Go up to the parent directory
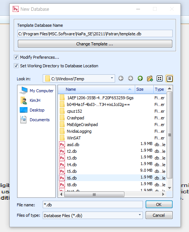Viewport: 189px width, 232px height. click(140, 78)
